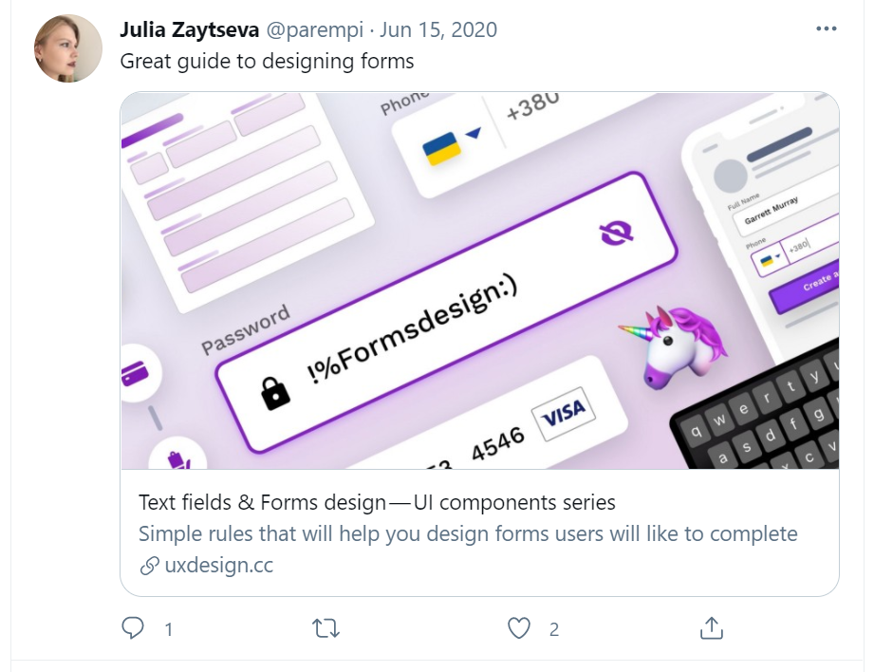Click the article title about Text fields & Forms design
The width and height of the screenshot is (874, 672).
tap(377, 502)
